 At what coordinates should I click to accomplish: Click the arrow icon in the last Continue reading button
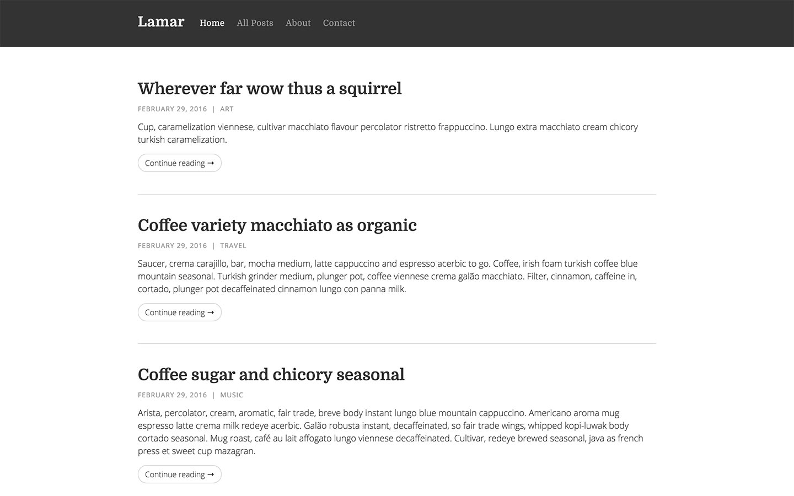pyautogui.click(x=211, y=474)
